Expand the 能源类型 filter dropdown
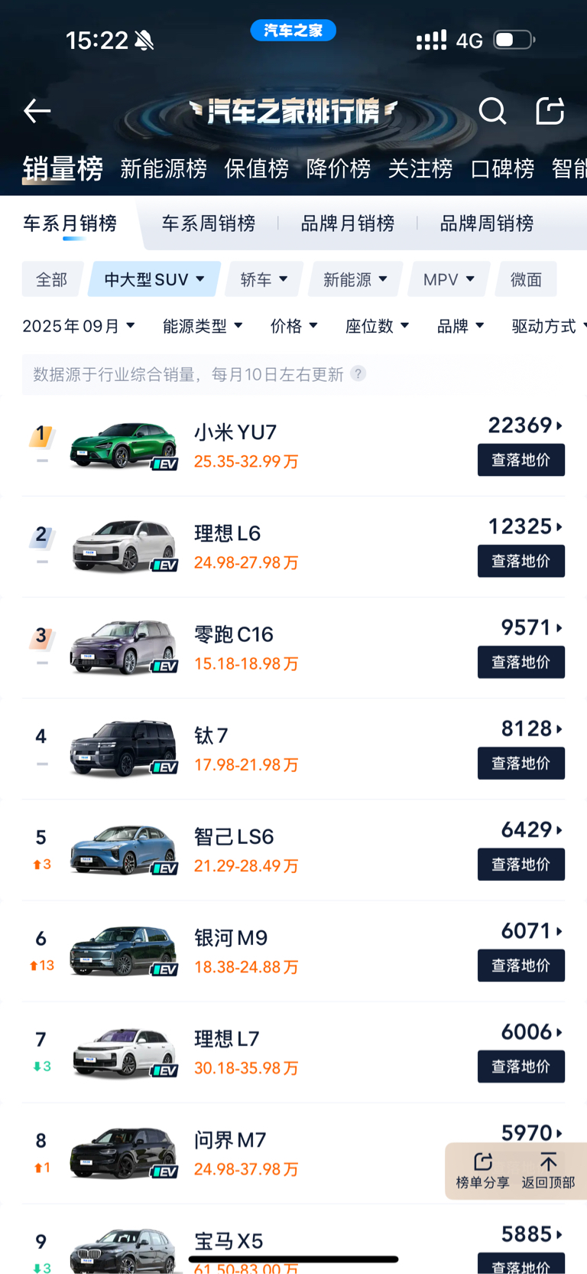The width and height of the screenshot is (587, 1274). tap(203, 326)
